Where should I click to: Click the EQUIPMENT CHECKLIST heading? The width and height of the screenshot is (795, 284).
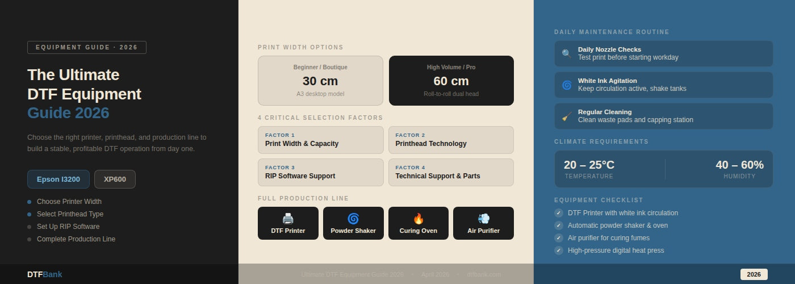click(x=599, y=201)
